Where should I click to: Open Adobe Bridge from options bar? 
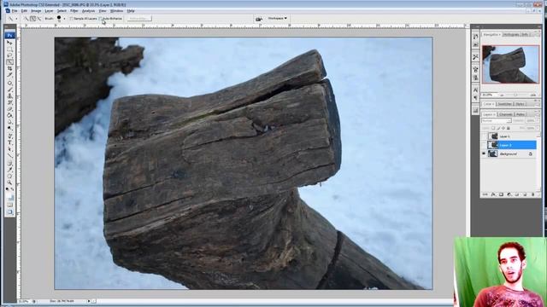click(x=258, y=19)
